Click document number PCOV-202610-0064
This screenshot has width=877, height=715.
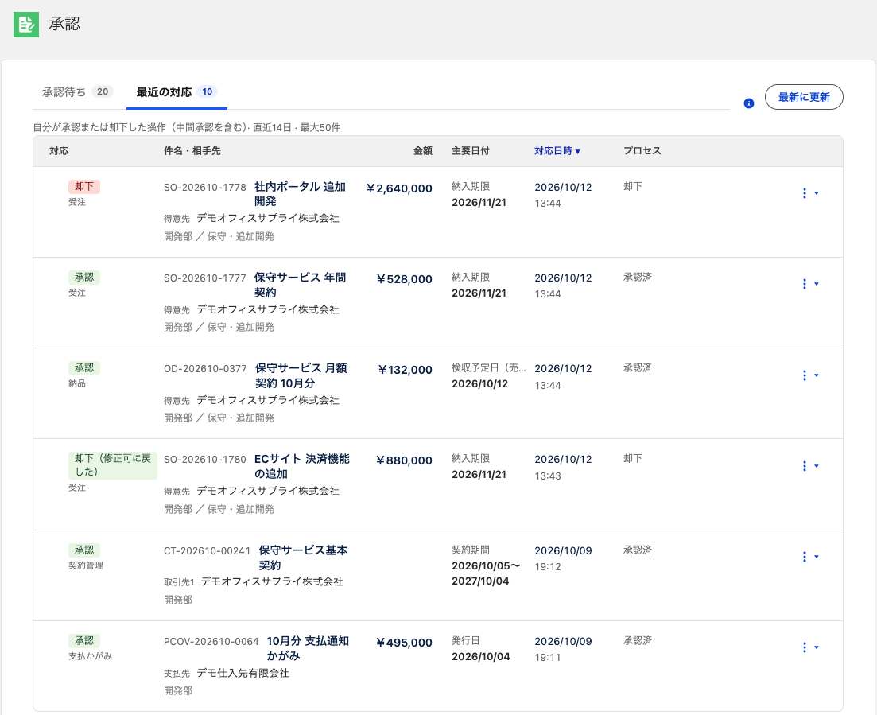point(211,642)
